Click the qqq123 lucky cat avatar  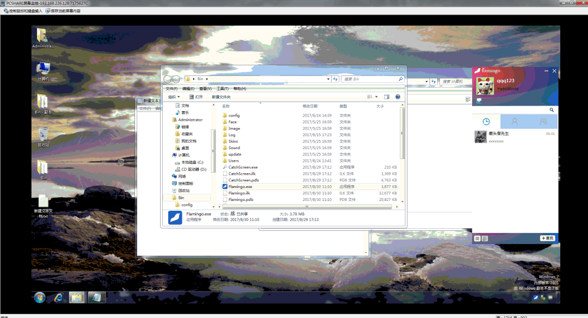tap(485, 86)
